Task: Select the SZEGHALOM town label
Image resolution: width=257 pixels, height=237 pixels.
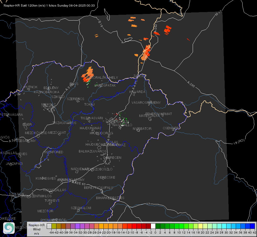Action: (81, 208)
